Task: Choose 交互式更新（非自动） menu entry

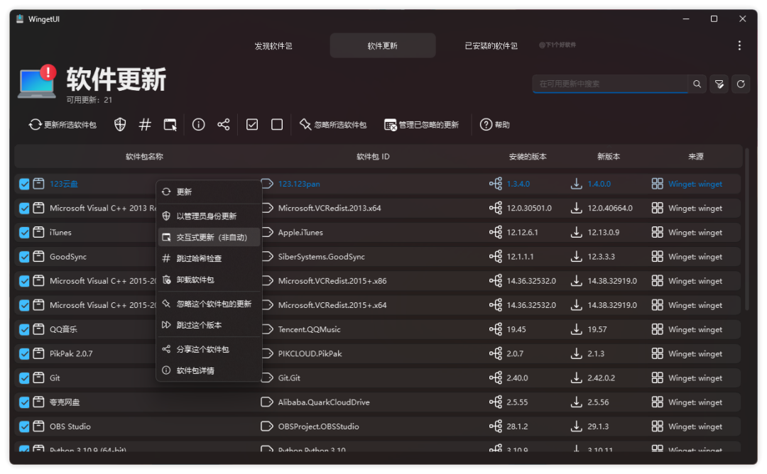Action: 209,237
